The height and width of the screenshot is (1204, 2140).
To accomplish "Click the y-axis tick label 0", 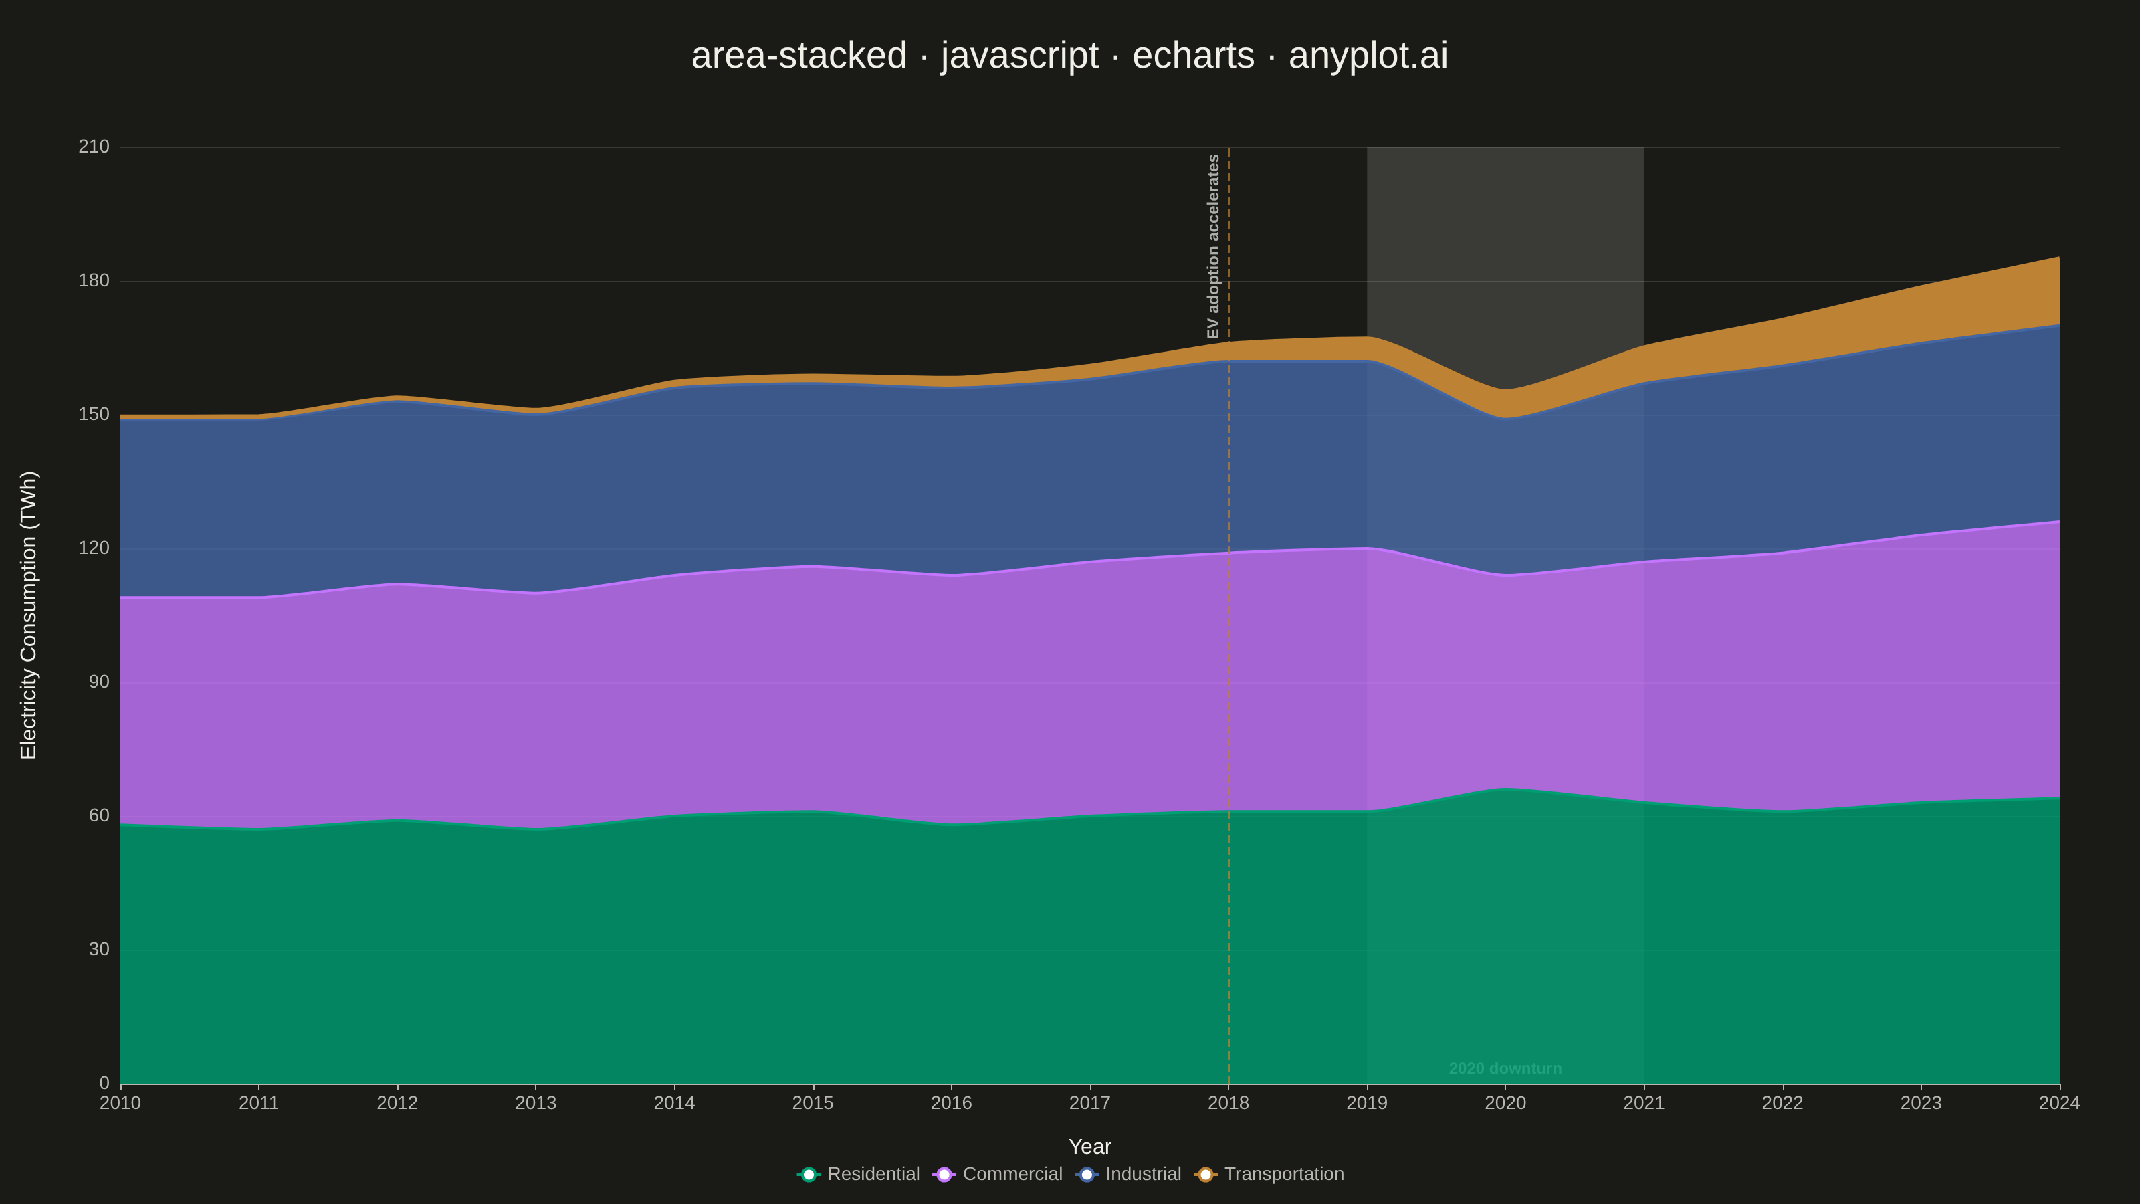I will click(104, 1084).
